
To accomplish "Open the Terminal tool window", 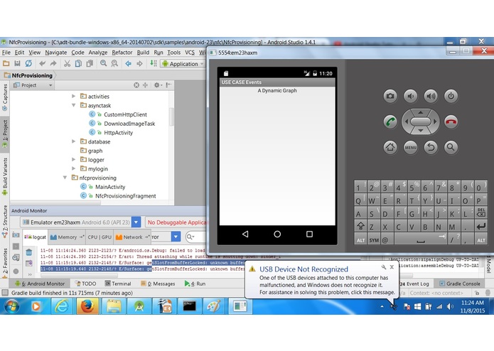I will pyautogui.click(x=118, y=283).
